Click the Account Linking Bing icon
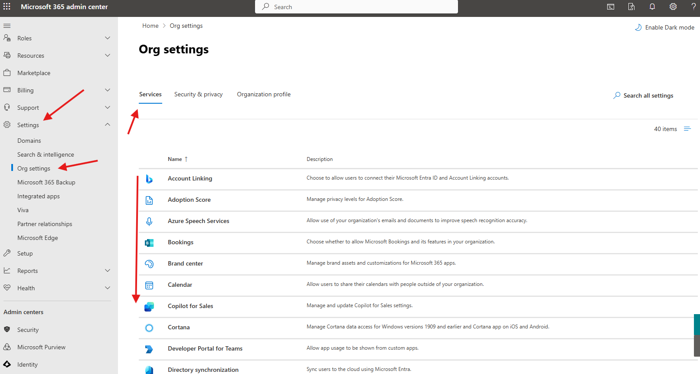The image size is (700, 374). click(149, 179)
